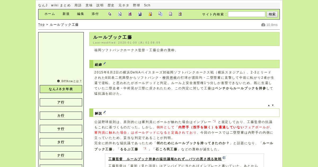Click the Last-modified date text
Screen dimensions: 318x167
(127, 43)
